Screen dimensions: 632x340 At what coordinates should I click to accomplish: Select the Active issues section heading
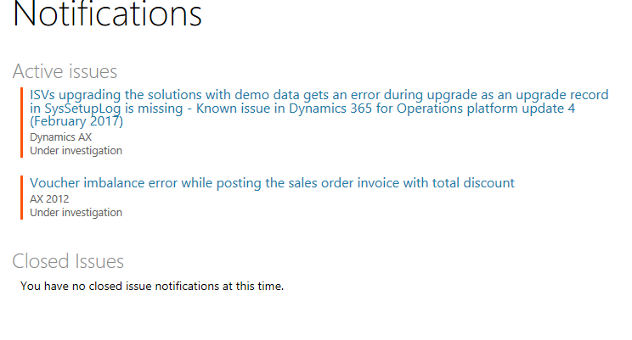[65, 71]
